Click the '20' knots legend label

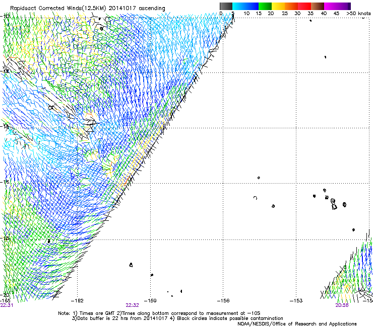(x=271, y=14)
